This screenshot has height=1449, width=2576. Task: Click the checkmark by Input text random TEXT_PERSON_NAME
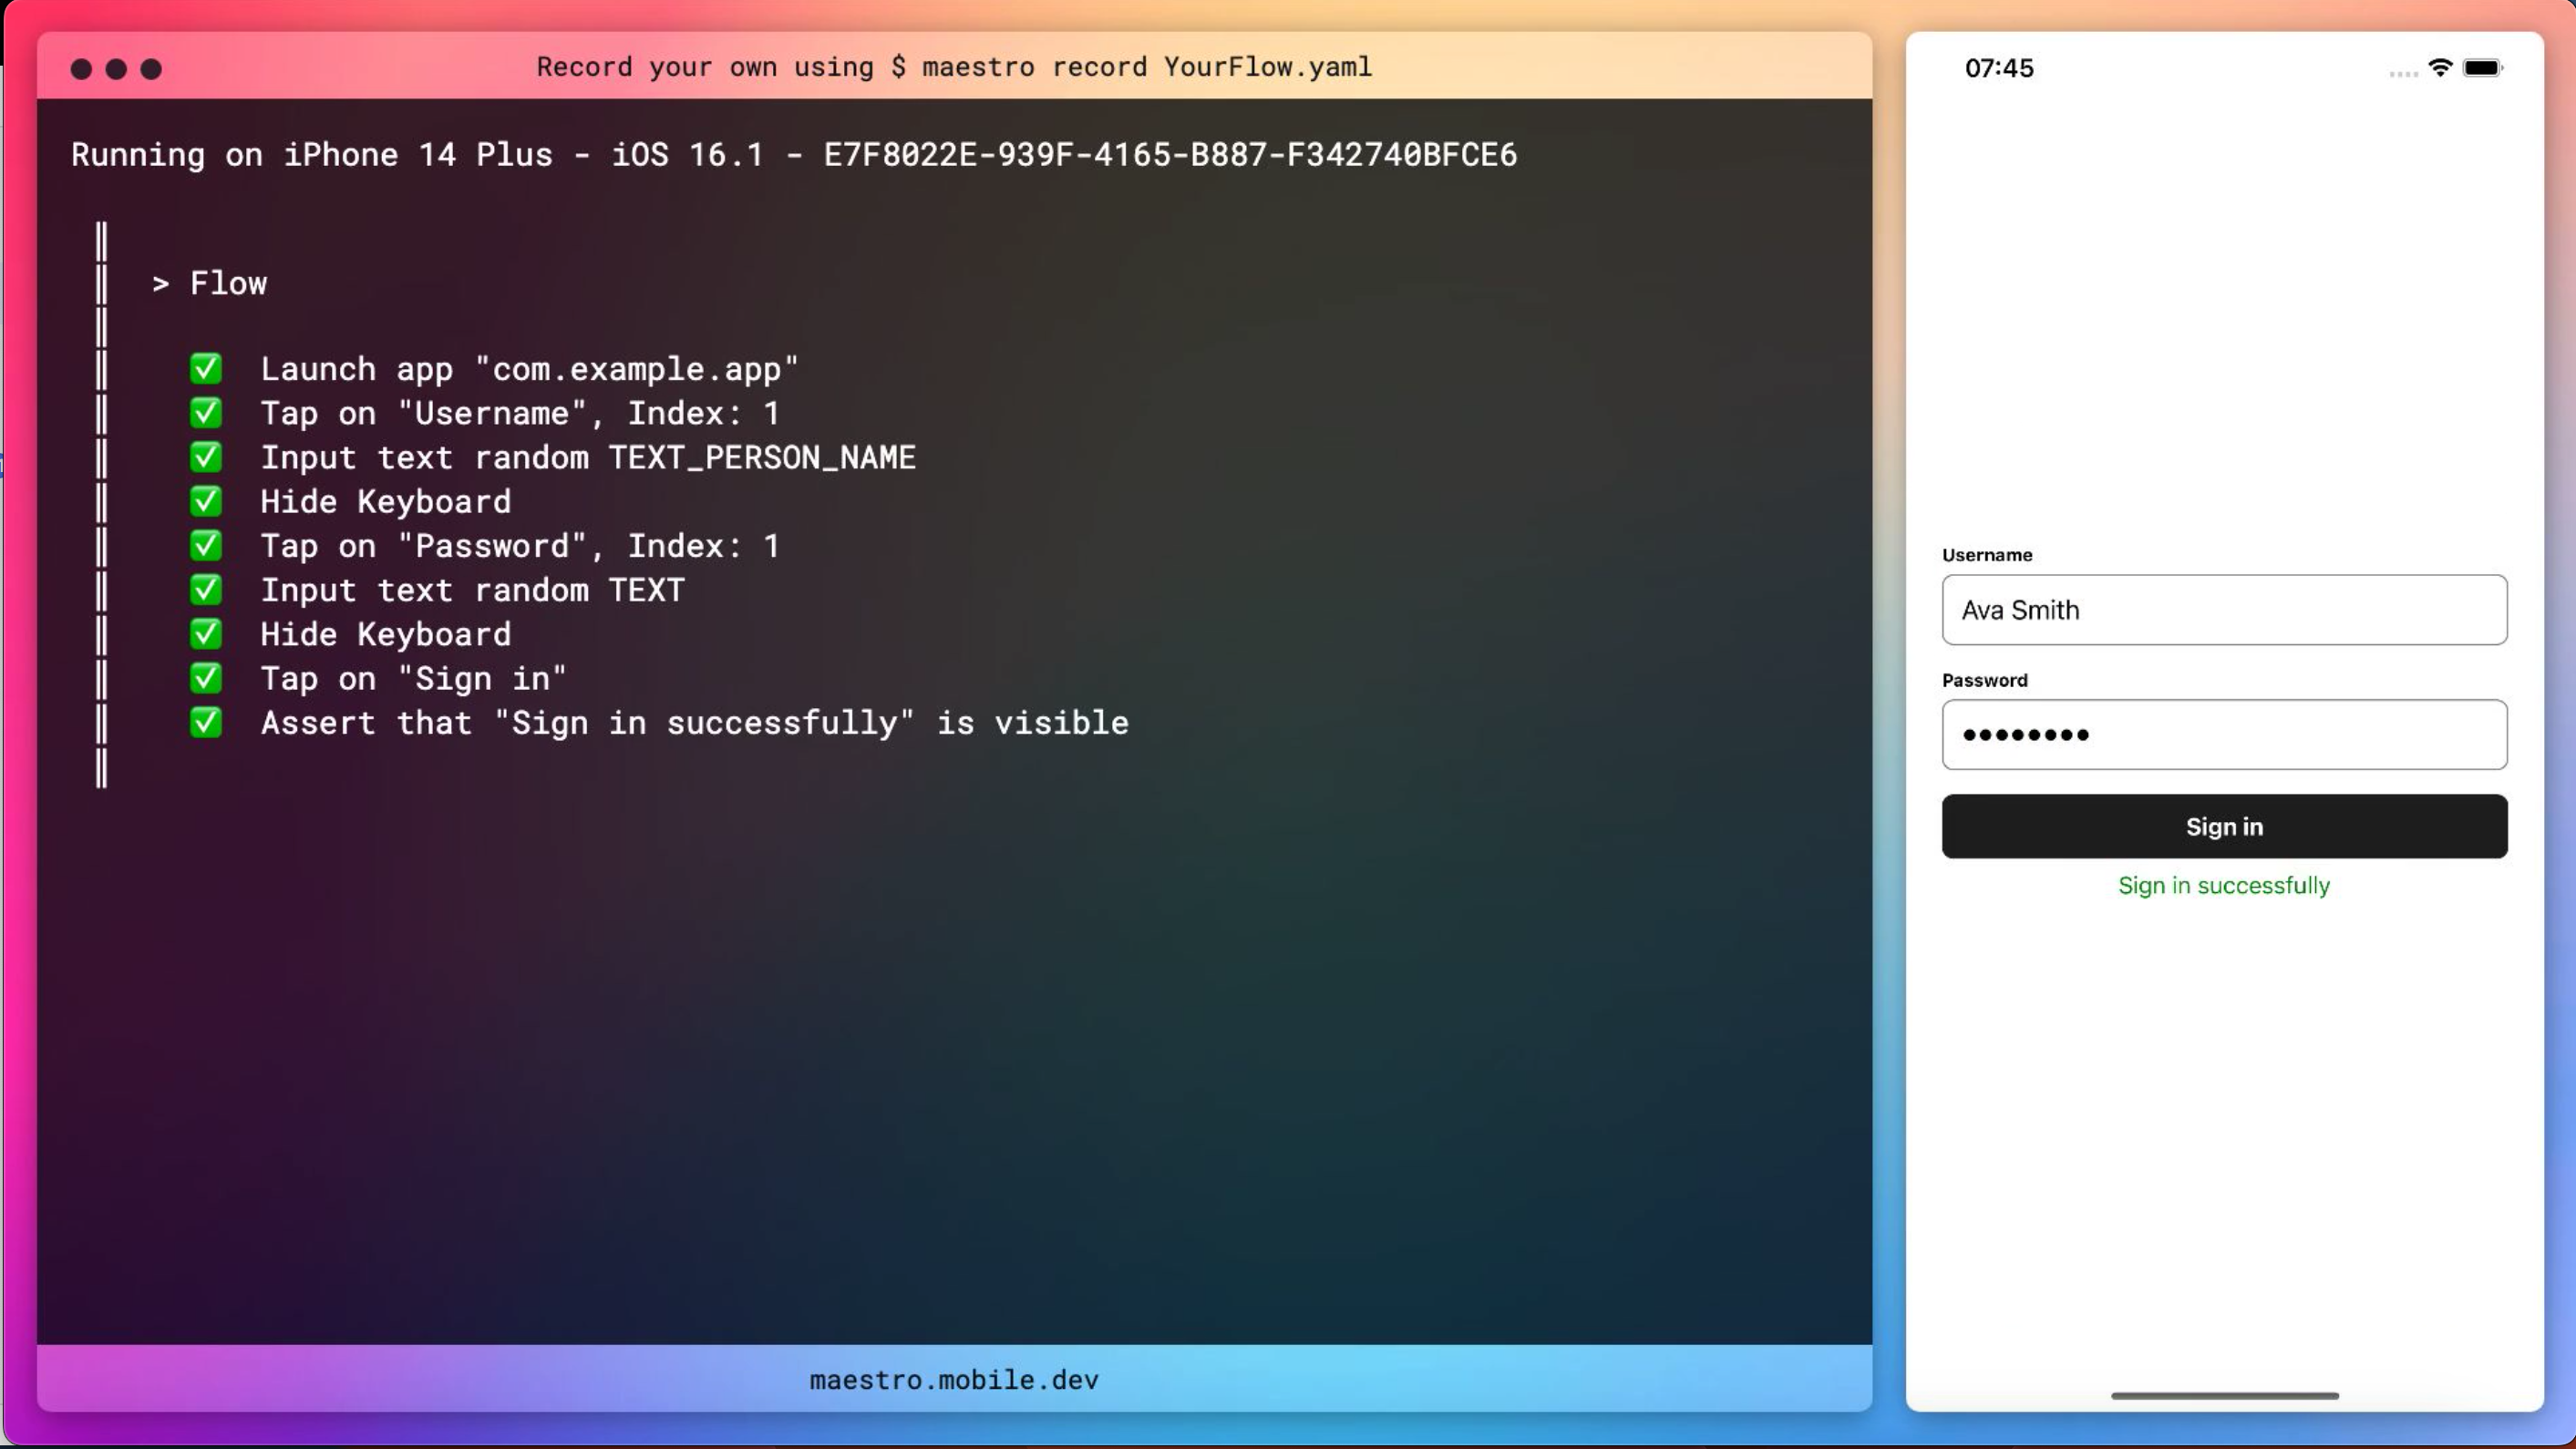coord(206,457)
